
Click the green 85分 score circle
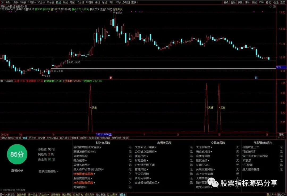point(17,154)
